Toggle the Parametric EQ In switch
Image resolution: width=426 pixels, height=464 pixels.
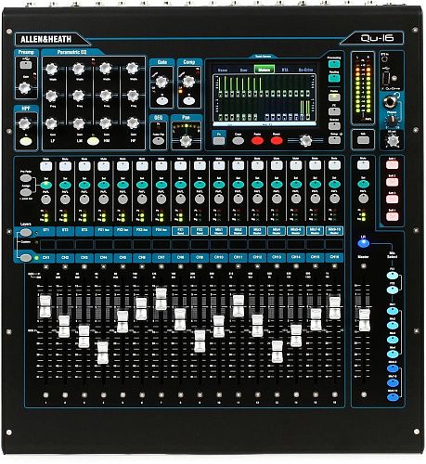coord(93,141)
